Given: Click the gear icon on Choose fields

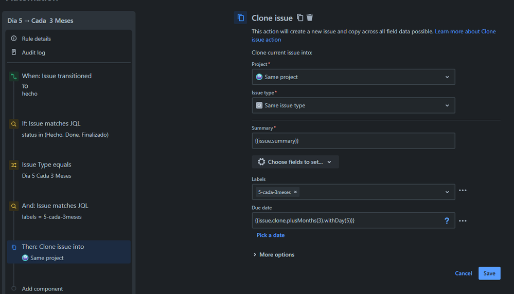Looking at the screenshot, I should [x=261, y=162].
